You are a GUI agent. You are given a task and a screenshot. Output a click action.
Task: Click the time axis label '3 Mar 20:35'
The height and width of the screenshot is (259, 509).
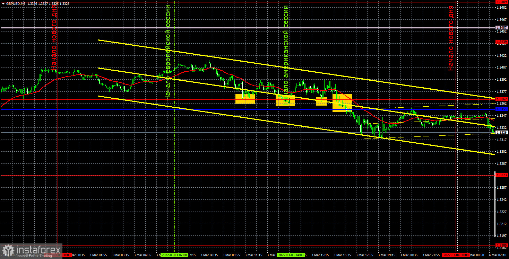pyautogui.click(x=408, y=255)
